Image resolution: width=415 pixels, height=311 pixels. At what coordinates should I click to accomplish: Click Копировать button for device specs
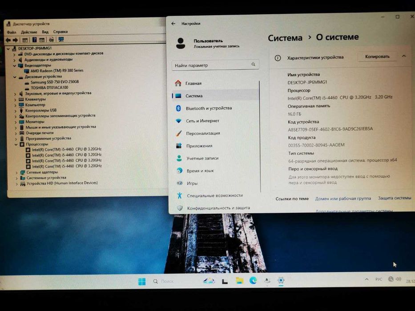377,56
